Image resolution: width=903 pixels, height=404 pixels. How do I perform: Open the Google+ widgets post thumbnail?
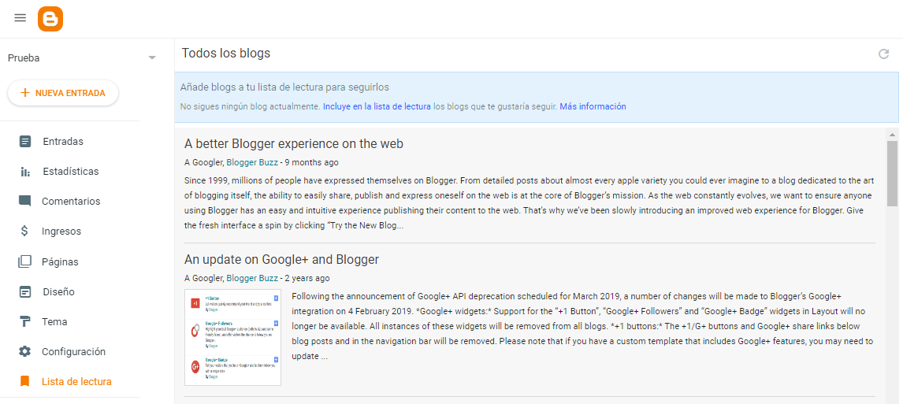tap(232, 337)
